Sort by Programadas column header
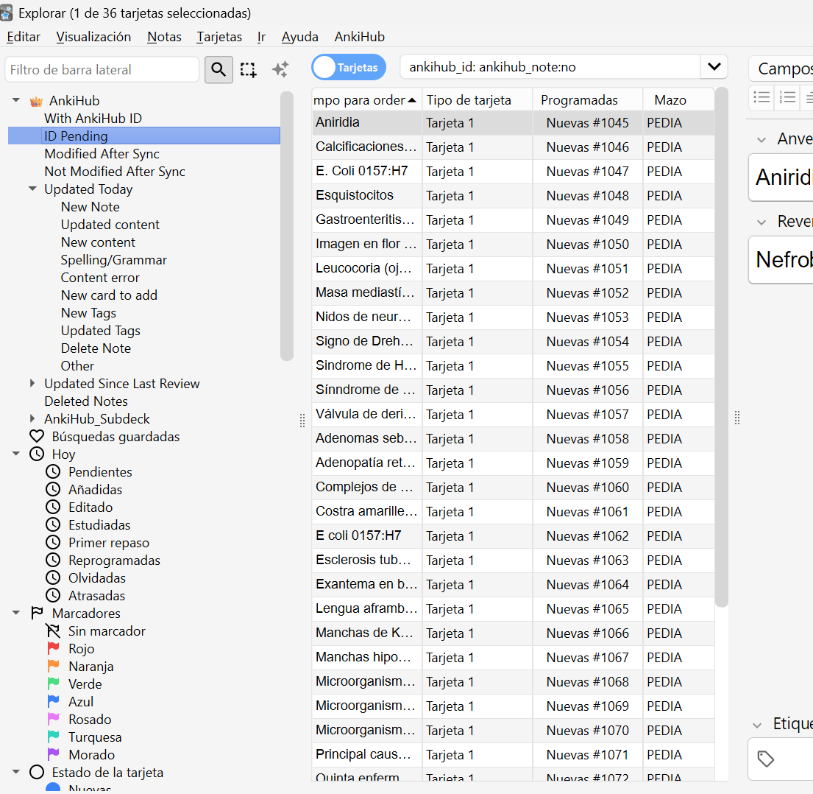 tap(579, 100)
